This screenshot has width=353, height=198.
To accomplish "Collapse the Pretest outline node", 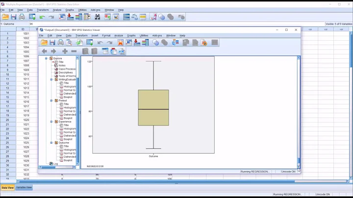I will (x=51, y=100).
